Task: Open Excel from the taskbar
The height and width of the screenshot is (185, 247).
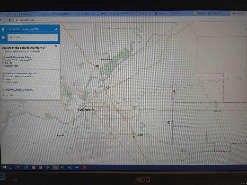Action: pyautogui.click(x=62, y=167)
